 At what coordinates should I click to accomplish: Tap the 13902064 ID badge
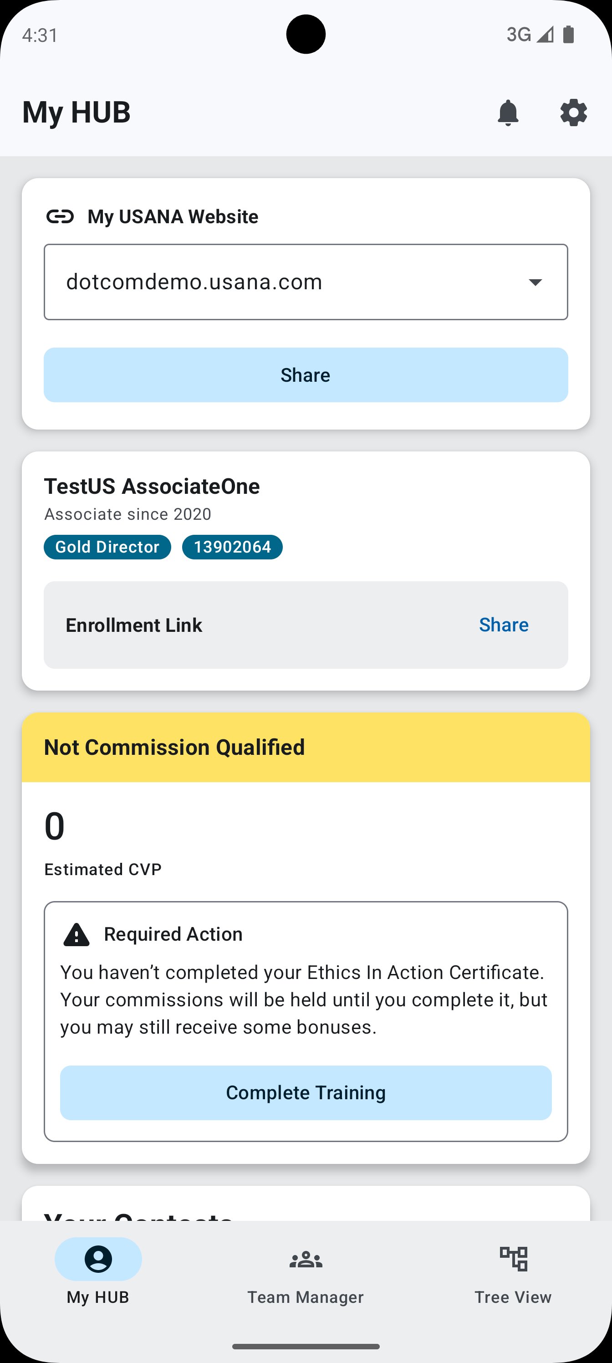click(x=232, y=547)
